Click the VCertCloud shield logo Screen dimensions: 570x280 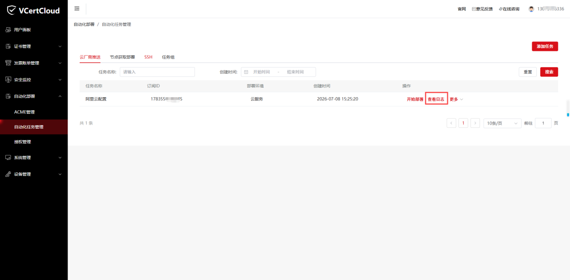pyautogui.click(x=12, y=10)
